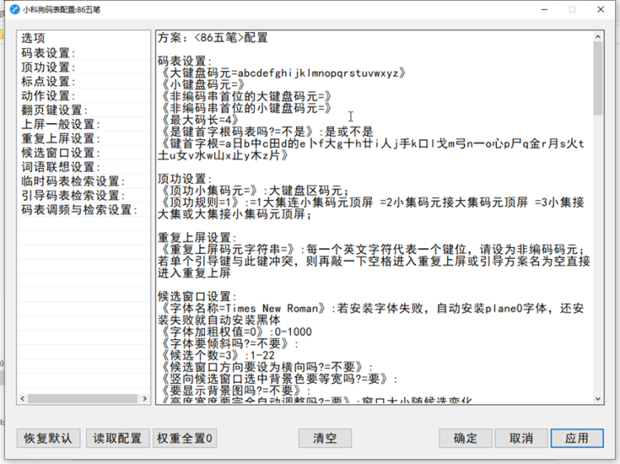This screenshot has height=464, width=620.
Task: Click the 顶功小集码元 line
Action: click(255, 191)
